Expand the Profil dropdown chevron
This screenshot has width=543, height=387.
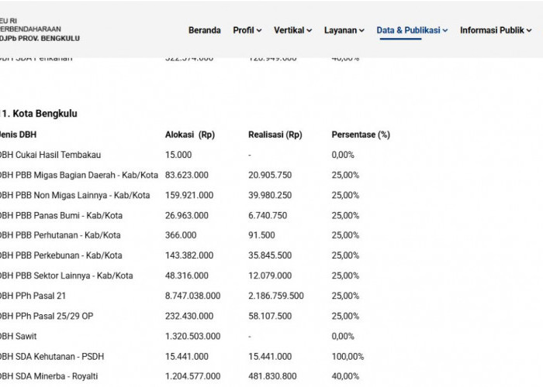click(x=259, y=31)
